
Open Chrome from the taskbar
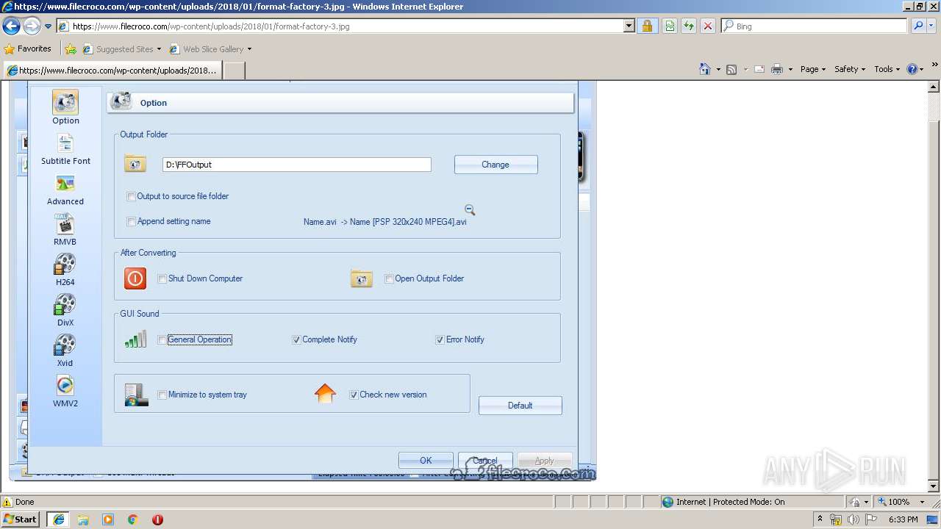point(133,519)
